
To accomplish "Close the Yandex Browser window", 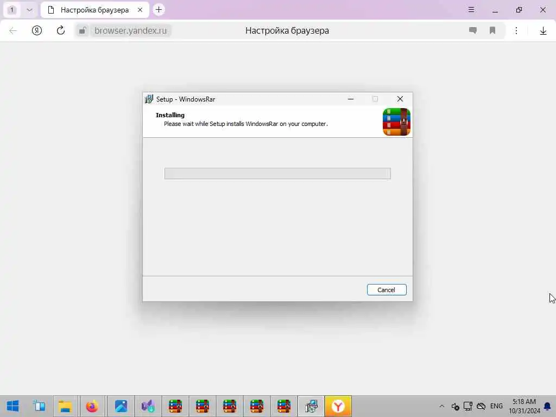I will click(543, 10).
